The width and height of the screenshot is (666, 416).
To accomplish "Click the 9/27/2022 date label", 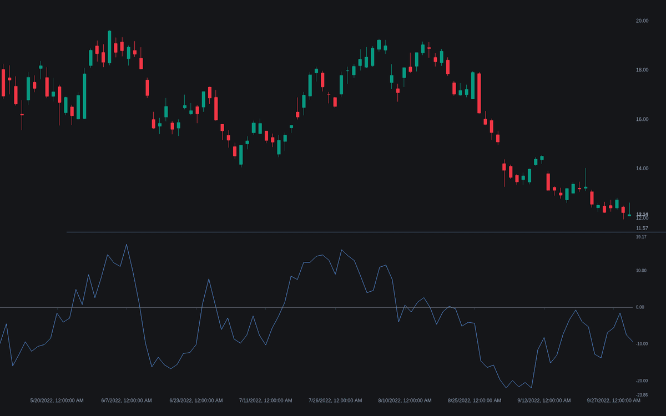I will [x=614, y=400].
